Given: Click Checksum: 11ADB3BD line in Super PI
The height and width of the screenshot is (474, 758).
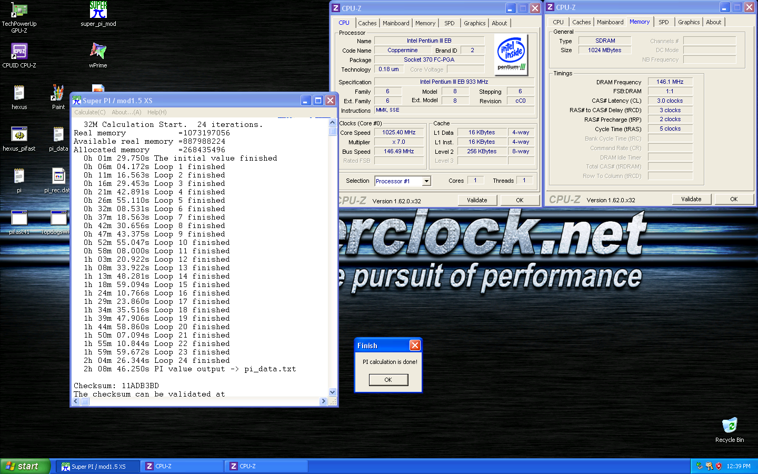Looking at the screenshot, I should (116, 386).
